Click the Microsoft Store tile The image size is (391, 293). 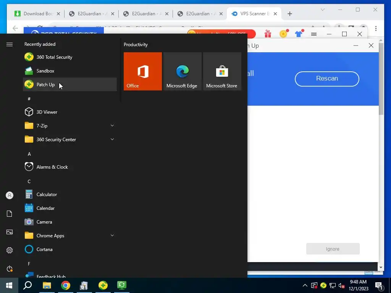tap(222, 71)
